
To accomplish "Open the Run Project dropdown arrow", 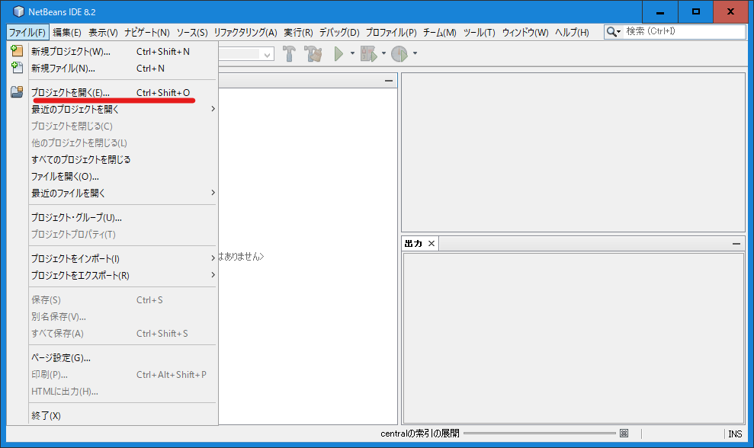I will coord(352,54).
